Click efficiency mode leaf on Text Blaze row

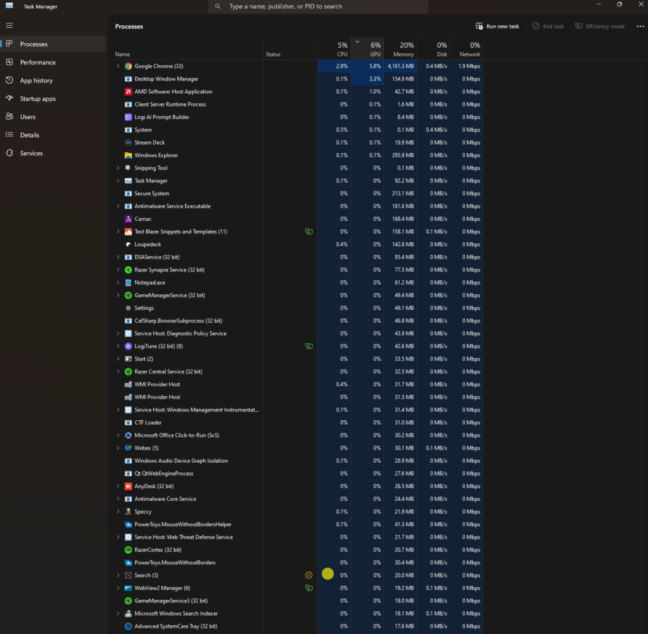point(308,231)
